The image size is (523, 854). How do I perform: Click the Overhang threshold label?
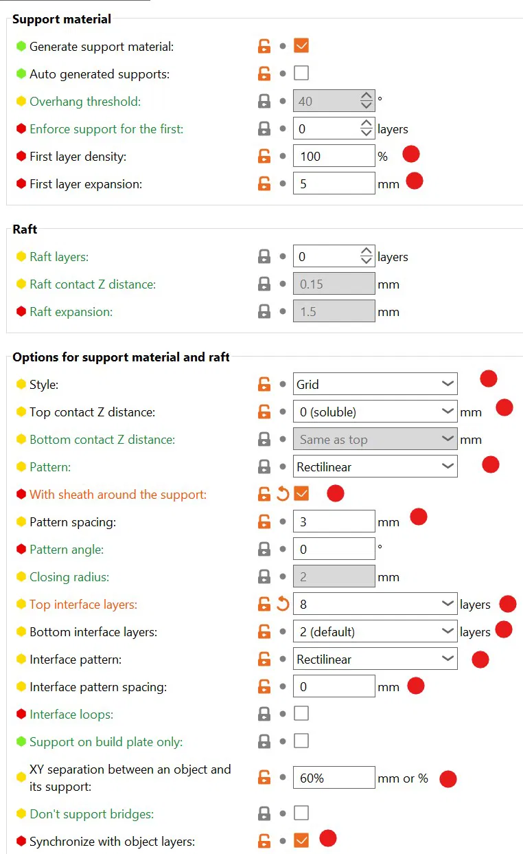pyautogui.click(x=84, y=102)
